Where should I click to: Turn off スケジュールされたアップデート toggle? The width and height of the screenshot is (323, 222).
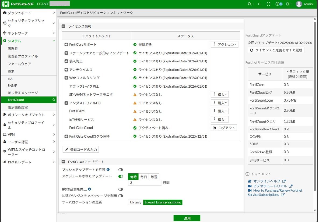point(120,177)
